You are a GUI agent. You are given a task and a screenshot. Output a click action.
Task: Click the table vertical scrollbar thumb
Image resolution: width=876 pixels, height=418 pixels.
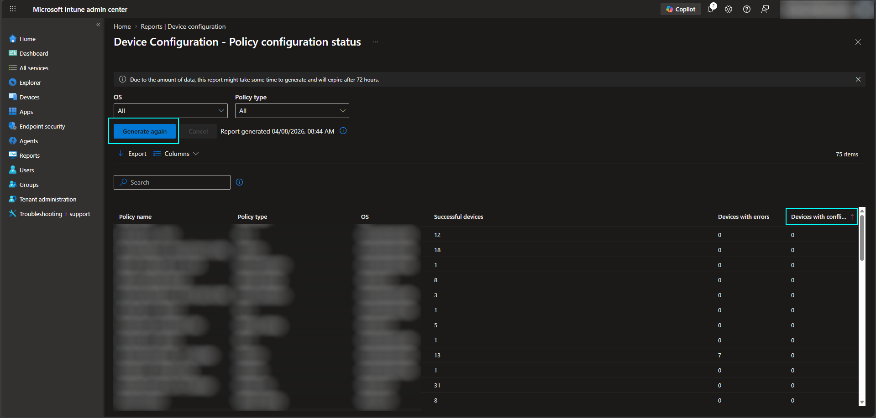pos(862,237)
